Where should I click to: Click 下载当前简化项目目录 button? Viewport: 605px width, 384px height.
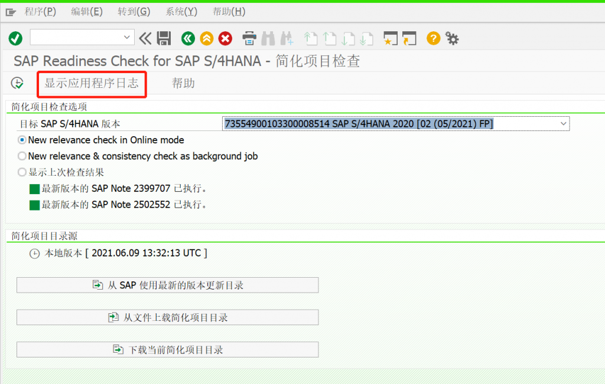[167, 349]
